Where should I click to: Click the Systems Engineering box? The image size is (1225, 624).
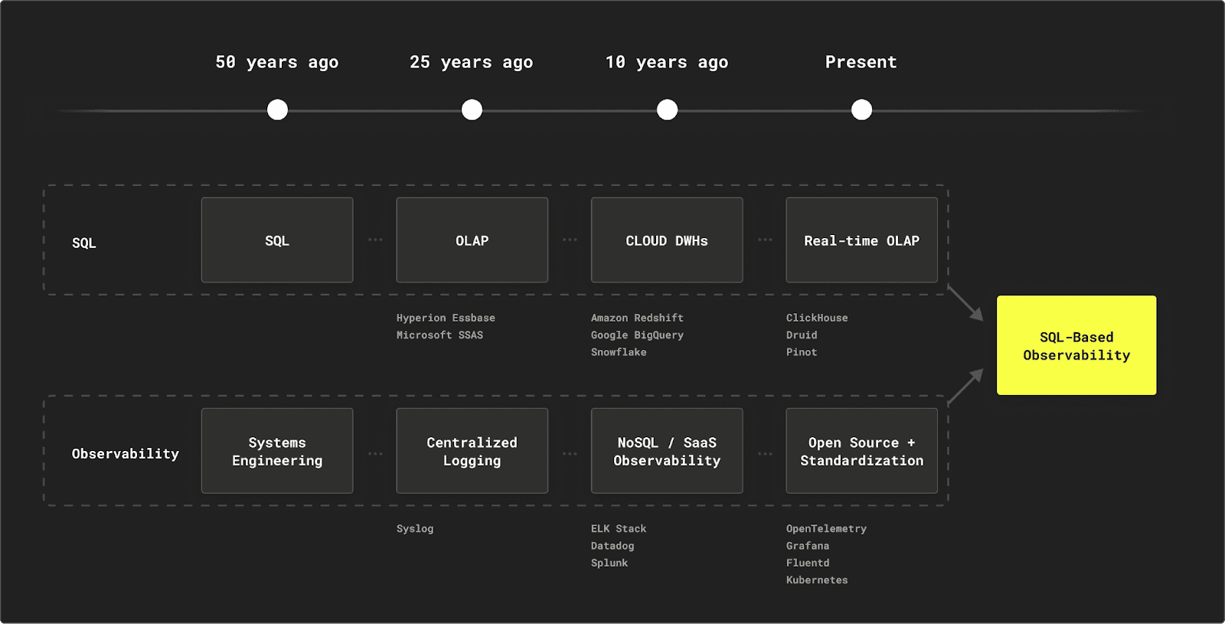pos(277,451)
